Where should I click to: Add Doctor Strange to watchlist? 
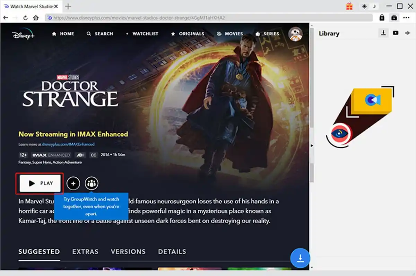click(x=73, y=183)
